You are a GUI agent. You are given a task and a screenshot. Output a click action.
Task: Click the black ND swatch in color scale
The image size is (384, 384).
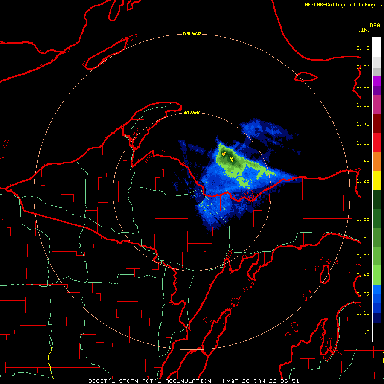pos(377,332)
